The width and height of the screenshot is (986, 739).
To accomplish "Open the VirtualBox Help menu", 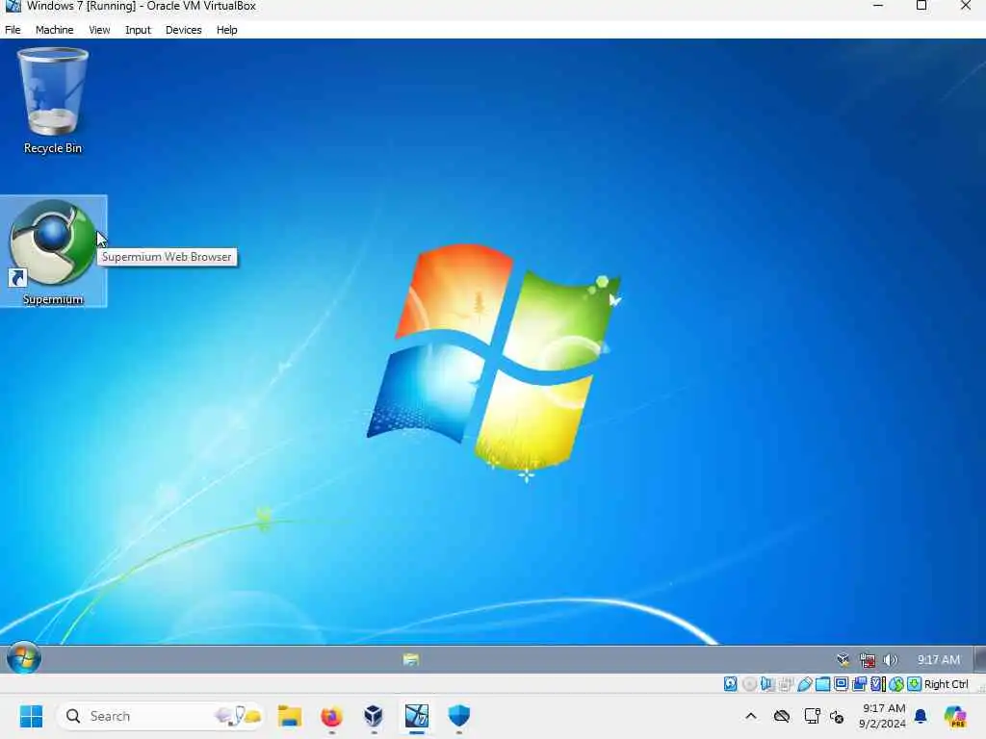I will (227, 30).
